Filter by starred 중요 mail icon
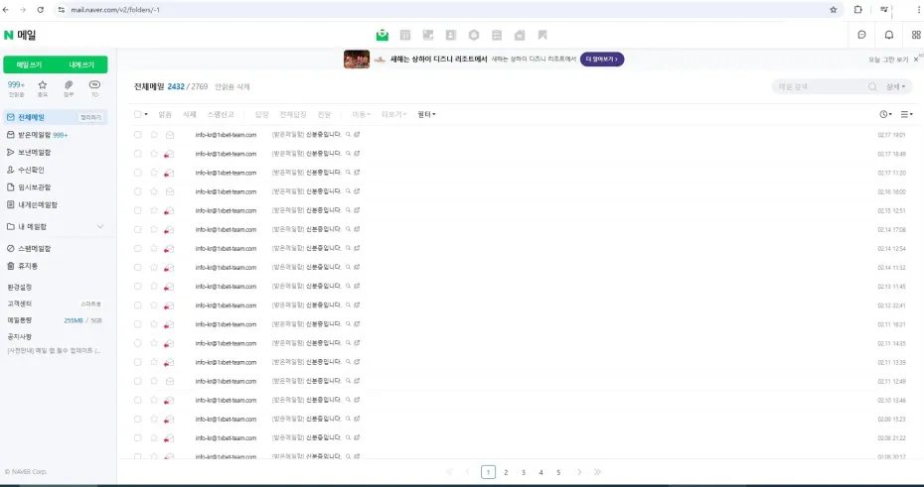Screen dimensions: 924x487 42,86
